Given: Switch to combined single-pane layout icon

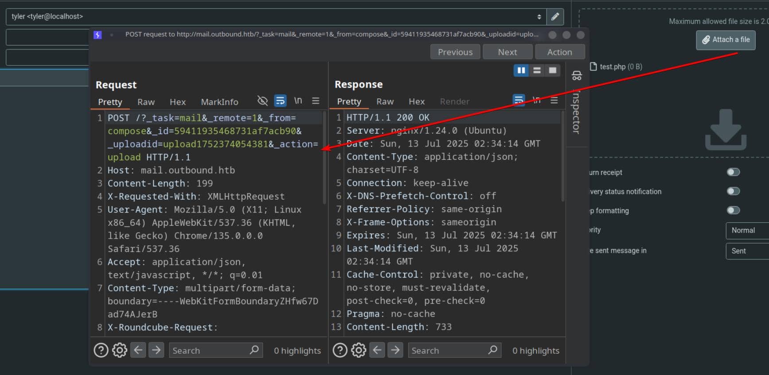Looking at the screenshot, I should (552, 70).
